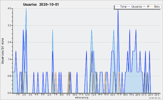Click the '21 h' x-axis label
The width and height of the screenshot is (163, 100).
click(144, 95)
